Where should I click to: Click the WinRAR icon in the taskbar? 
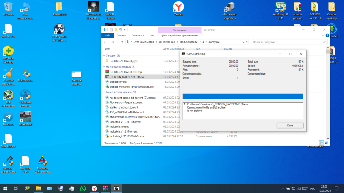point(105,189)
